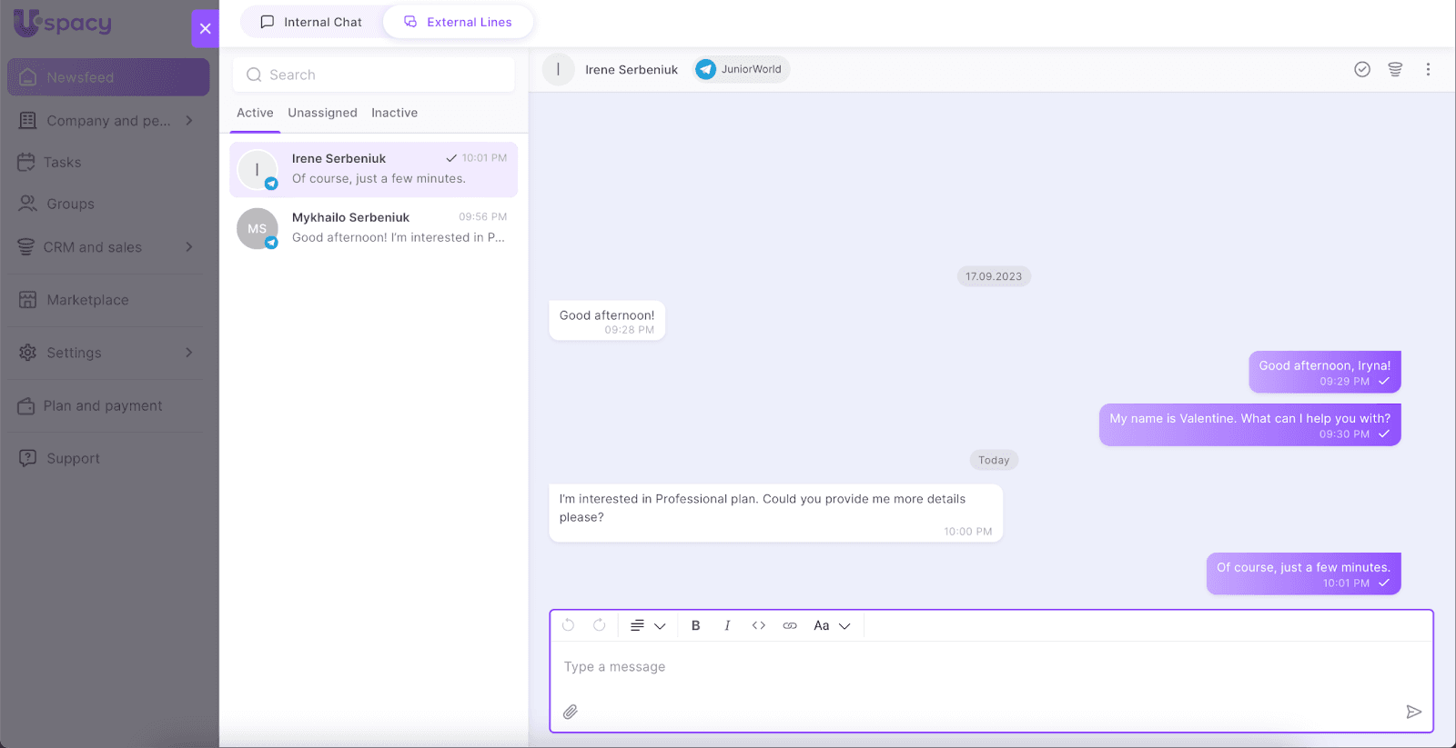
Task: Click the undo arrow in message editor
Action: tap(569, 625)
